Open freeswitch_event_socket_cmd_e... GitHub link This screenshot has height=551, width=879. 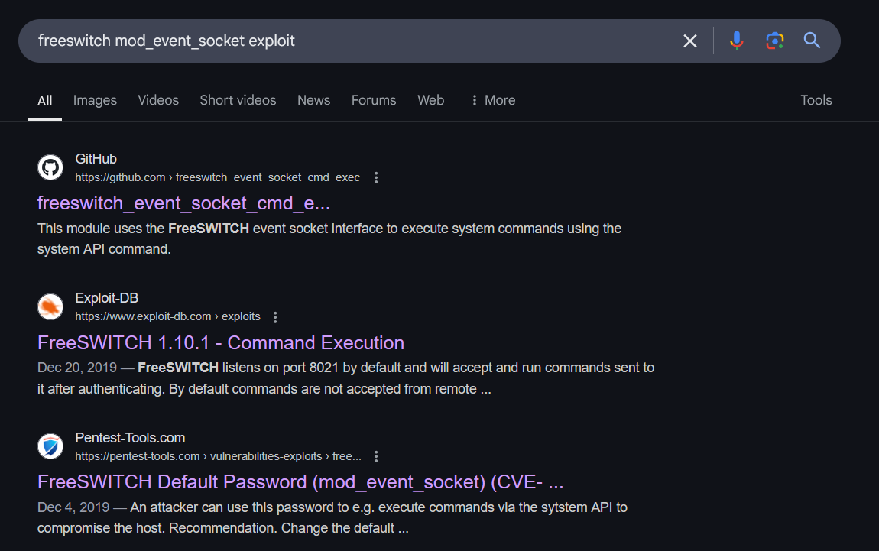click(x=183, y=203)
